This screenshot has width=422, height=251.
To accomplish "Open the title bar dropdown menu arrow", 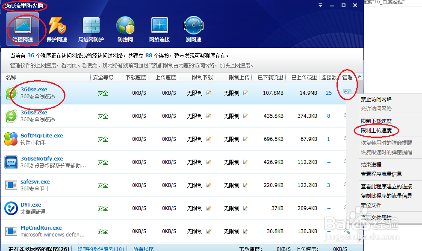I will tap(320, 5).
